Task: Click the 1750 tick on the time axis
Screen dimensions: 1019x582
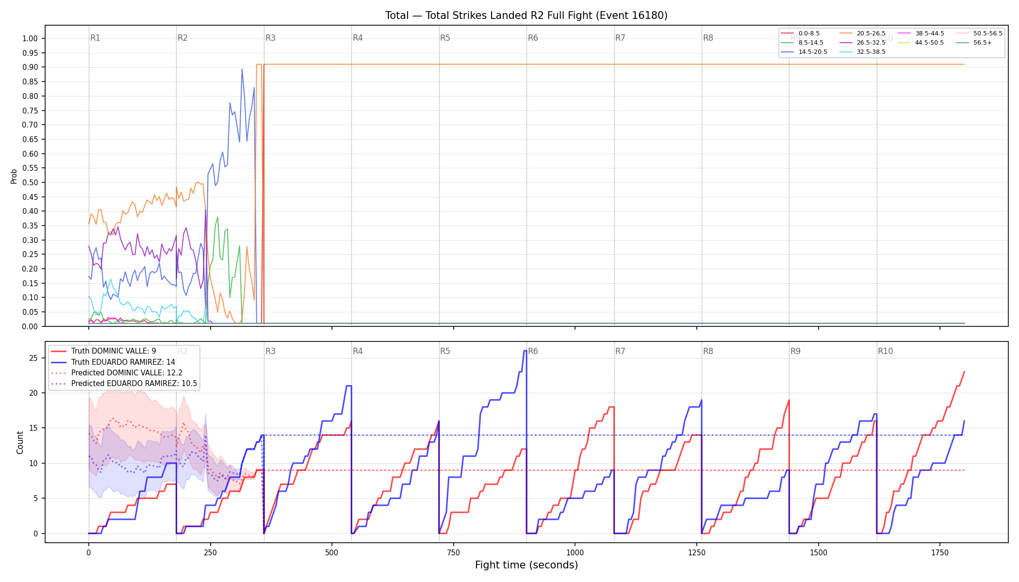Action: (x=940, y=552)
